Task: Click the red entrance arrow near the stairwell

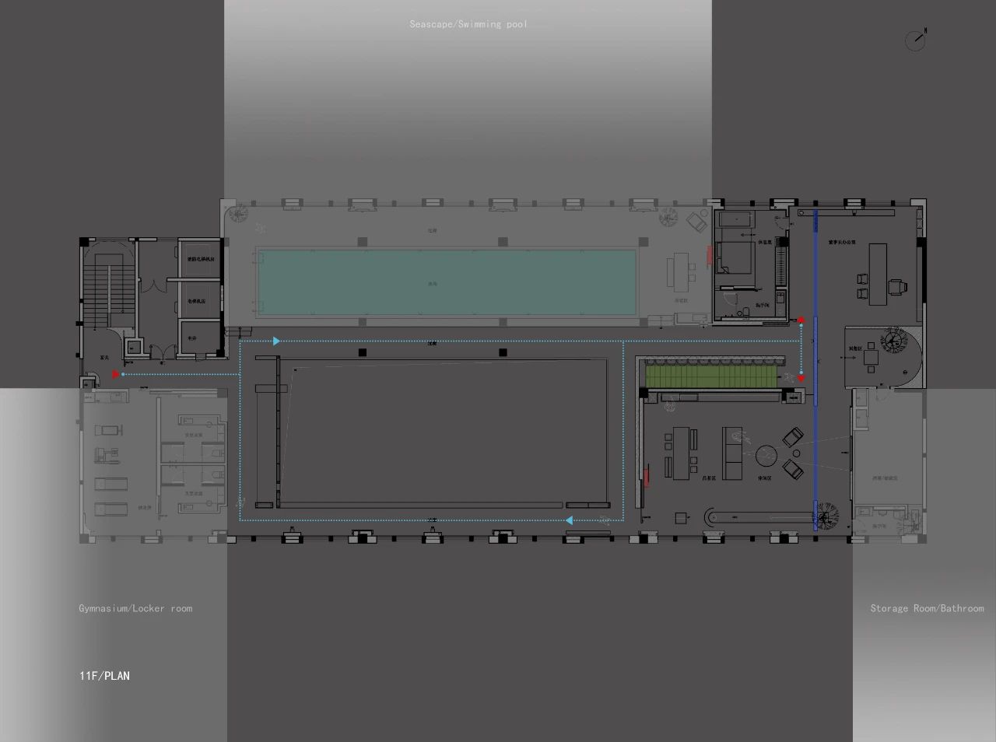Action: 116,374
